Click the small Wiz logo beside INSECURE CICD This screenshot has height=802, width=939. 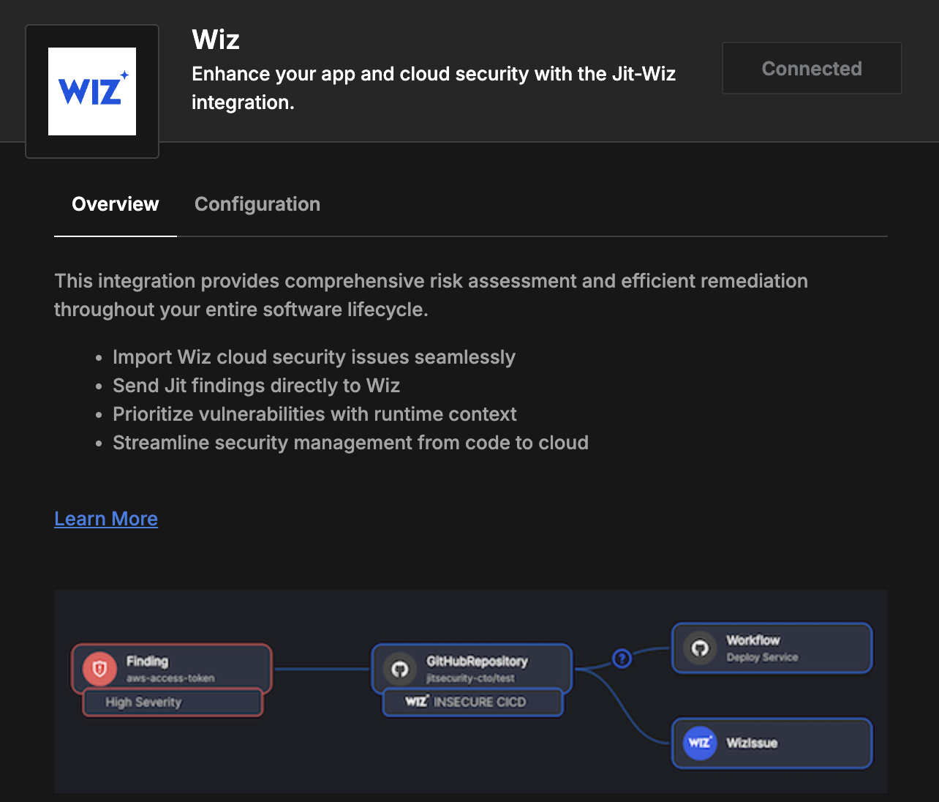pos(416,702)
